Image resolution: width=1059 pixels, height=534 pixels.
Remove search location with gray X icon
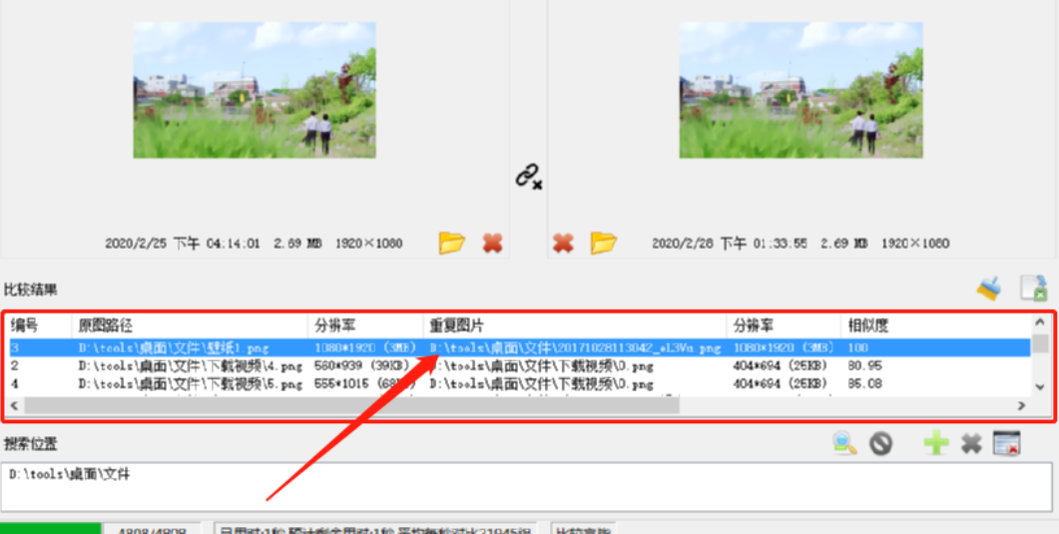point(971,443)
